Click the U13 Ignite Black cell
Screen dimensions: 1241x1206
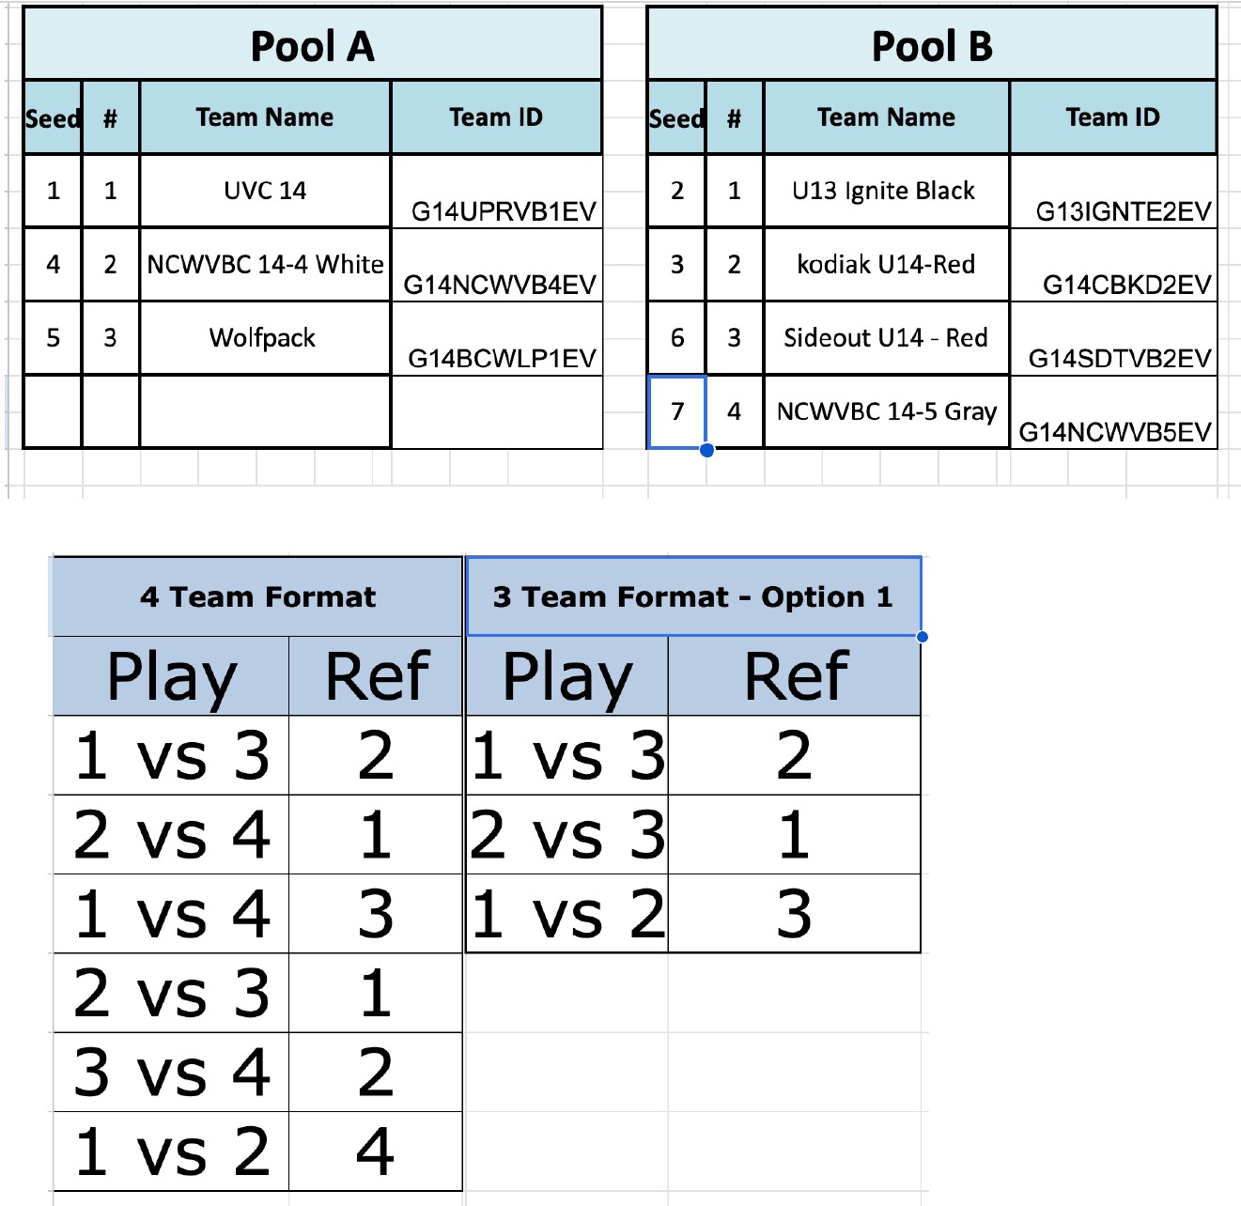pyautogui.click(x=886, y=191)
